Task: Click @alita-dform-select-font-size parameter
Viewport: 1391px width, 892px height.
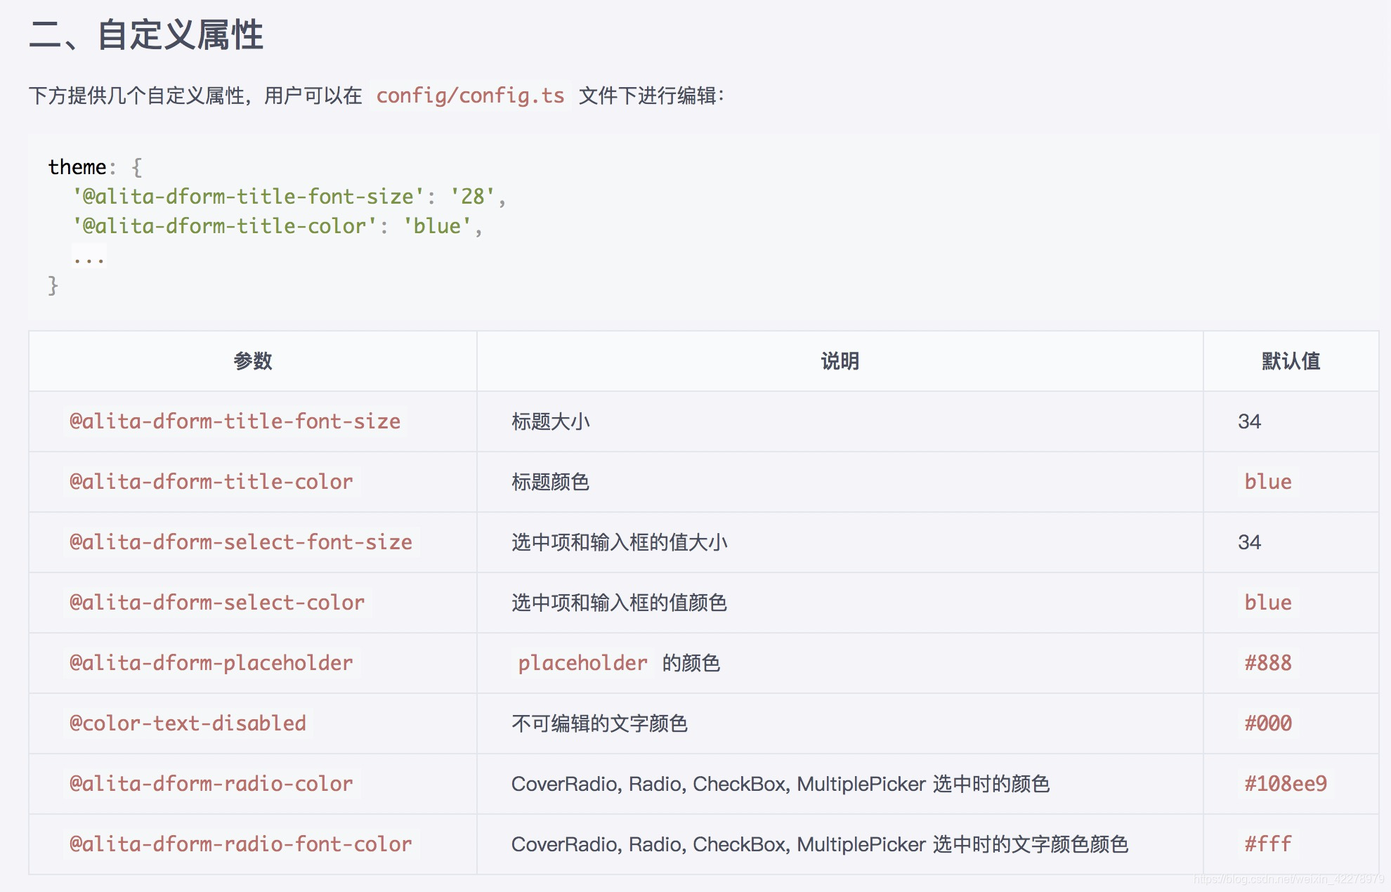Action: click(x=241, y=542)
